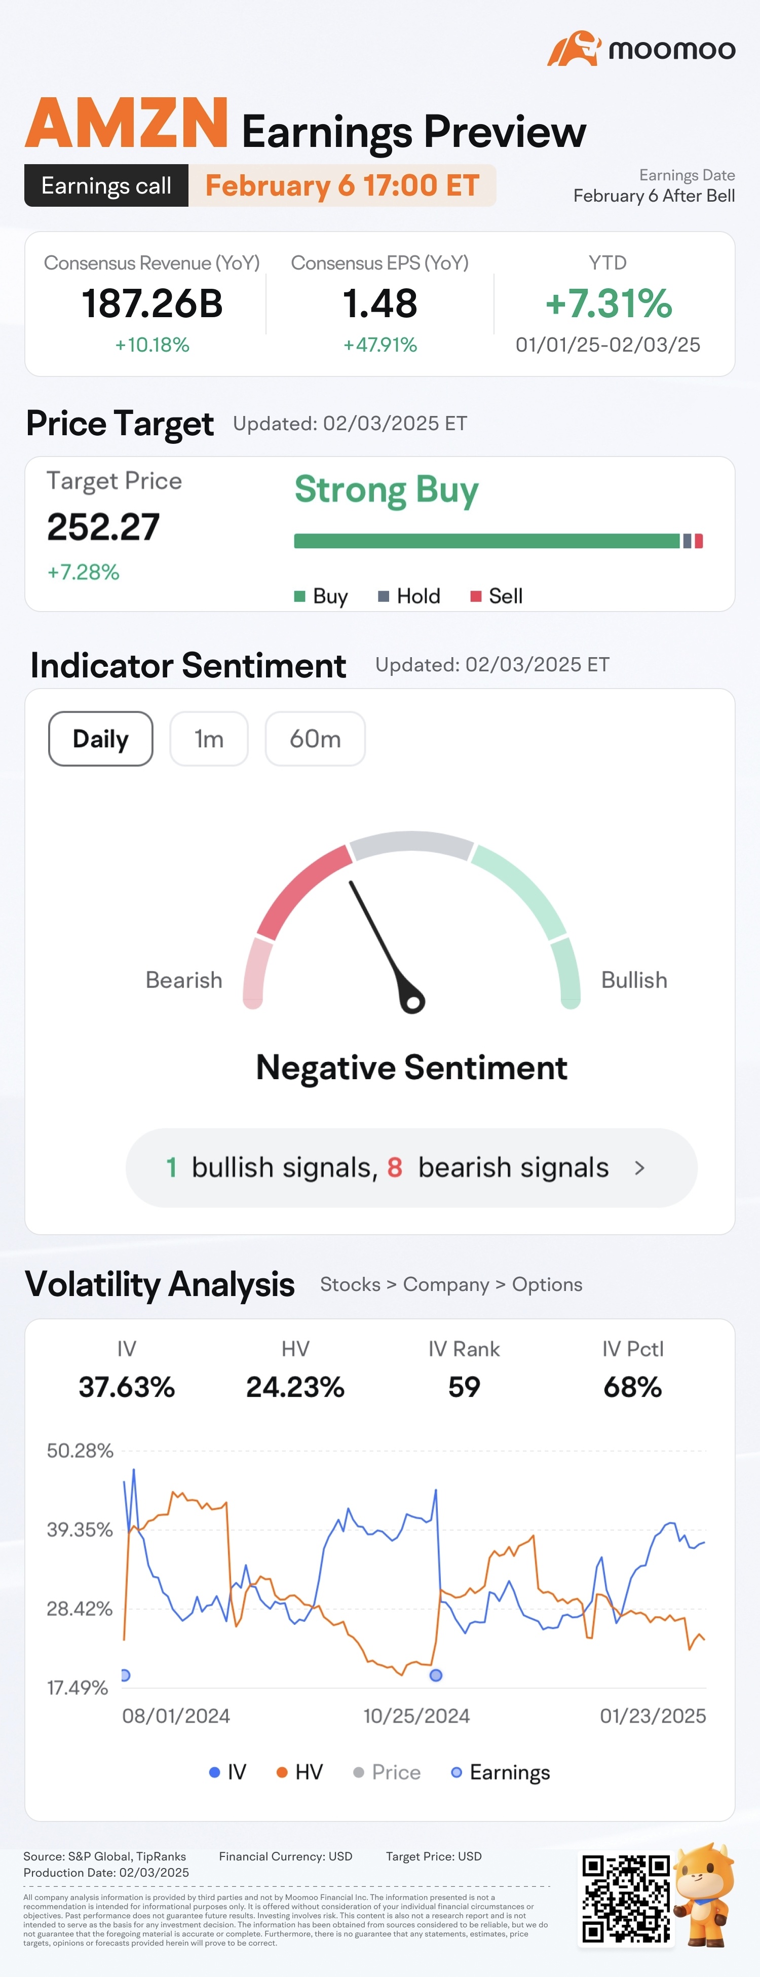The image size is (760, 1977).
Task: Select the Daily timeframe tab
Action: 100,739
